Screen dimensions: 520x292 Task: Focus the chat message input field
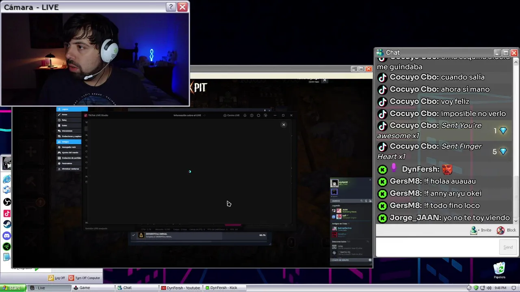(x=437, y=247)
